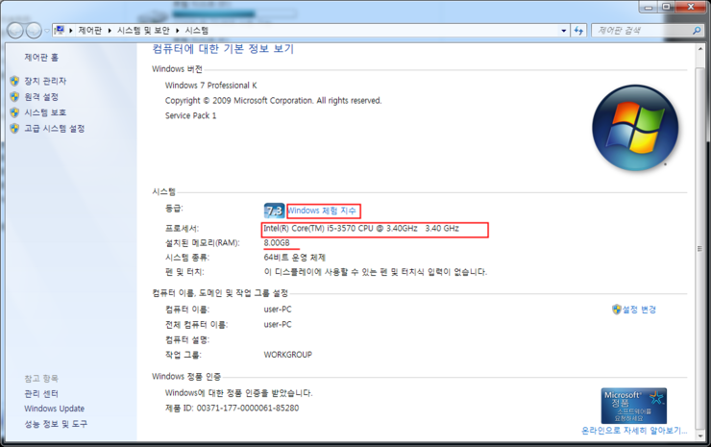The width and height of the screenshot is (711, 447).
Task: Select the WORKGROUP value
Action: pyautogui.click(x=288, y=355)
